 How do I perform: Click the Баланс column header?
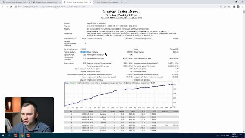(176, 112)
